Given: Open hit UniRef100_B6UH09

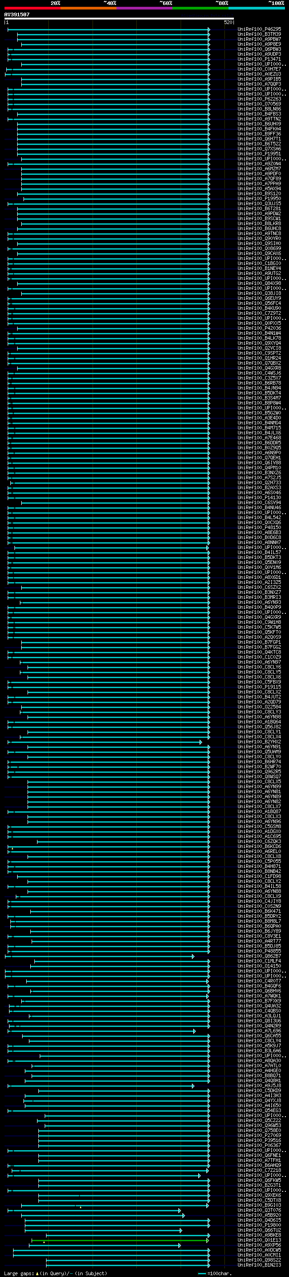Looking at the screenshot, I should [x=259, y=124].
